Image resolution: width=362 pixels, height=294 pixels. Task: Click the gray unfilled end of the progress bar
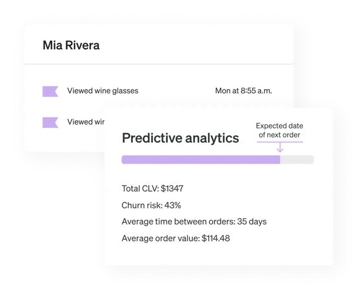tap(297, 160)
